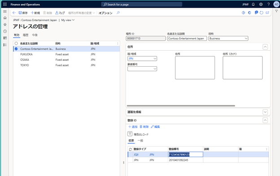Click the personalize diamond icon
The width and height of the screenshot is (280, 176).
click(x=243, y=13)
